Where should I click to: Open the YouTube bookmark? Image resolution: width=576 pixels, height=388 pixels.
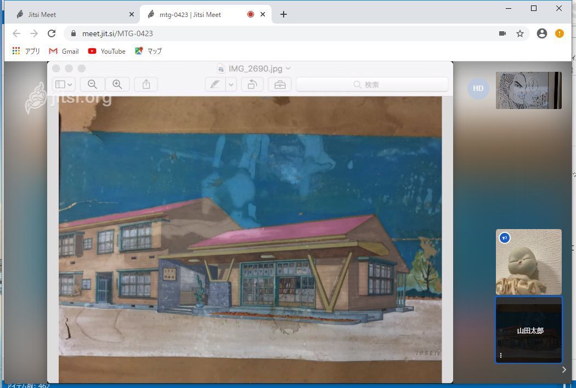point(107,51)
